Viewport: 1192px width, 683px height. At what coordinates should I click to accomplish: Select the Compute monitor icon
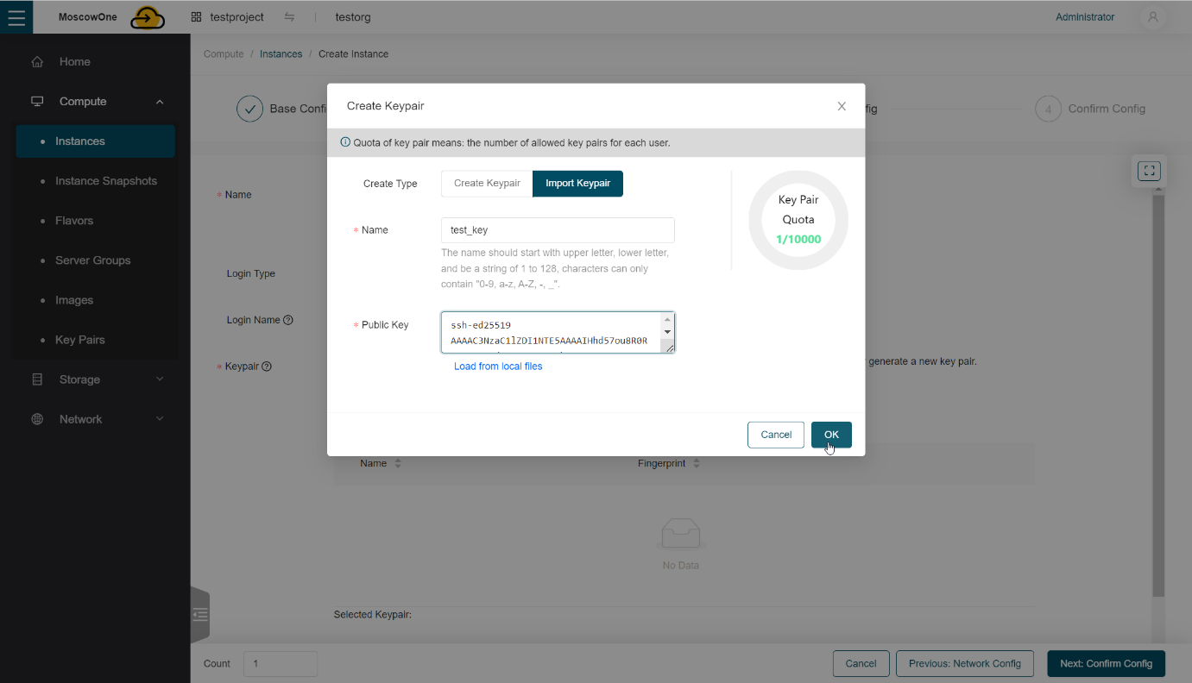(x=36, y=101)
